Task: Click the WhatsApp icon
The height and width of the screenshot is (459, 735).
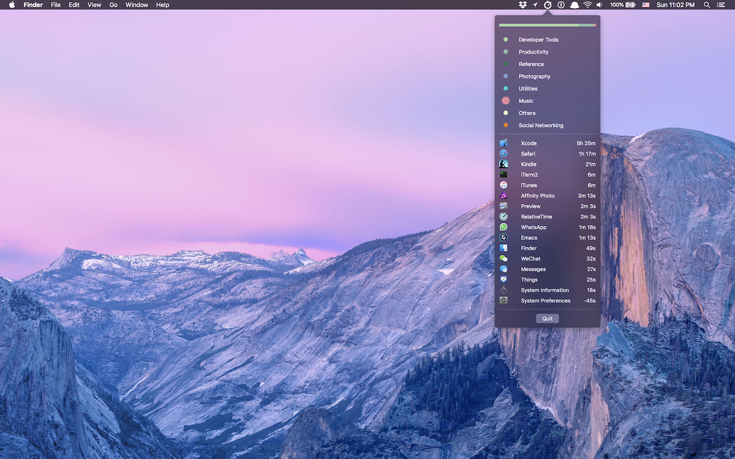Action: point(503,227)
